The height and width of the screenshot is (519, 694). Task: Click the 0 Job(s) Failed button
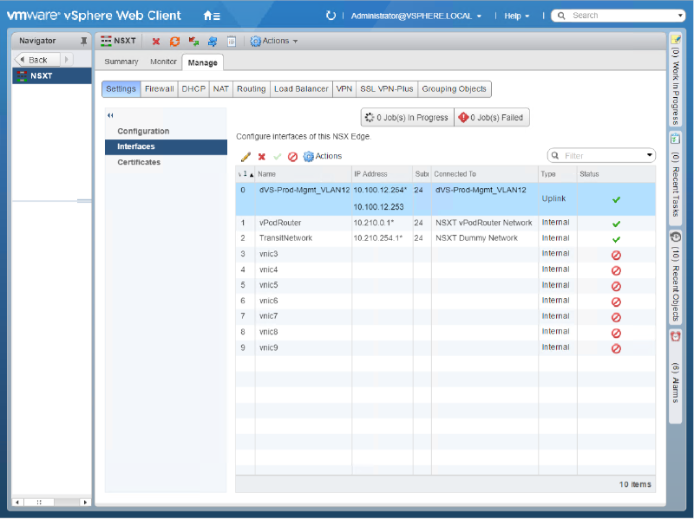pyautogui.click(x=492, y=117)
